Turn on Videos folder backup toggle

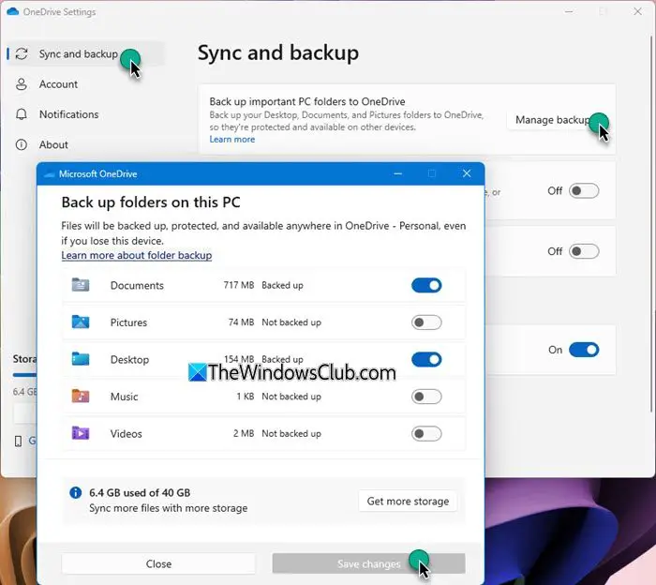[x=426, y=433]
